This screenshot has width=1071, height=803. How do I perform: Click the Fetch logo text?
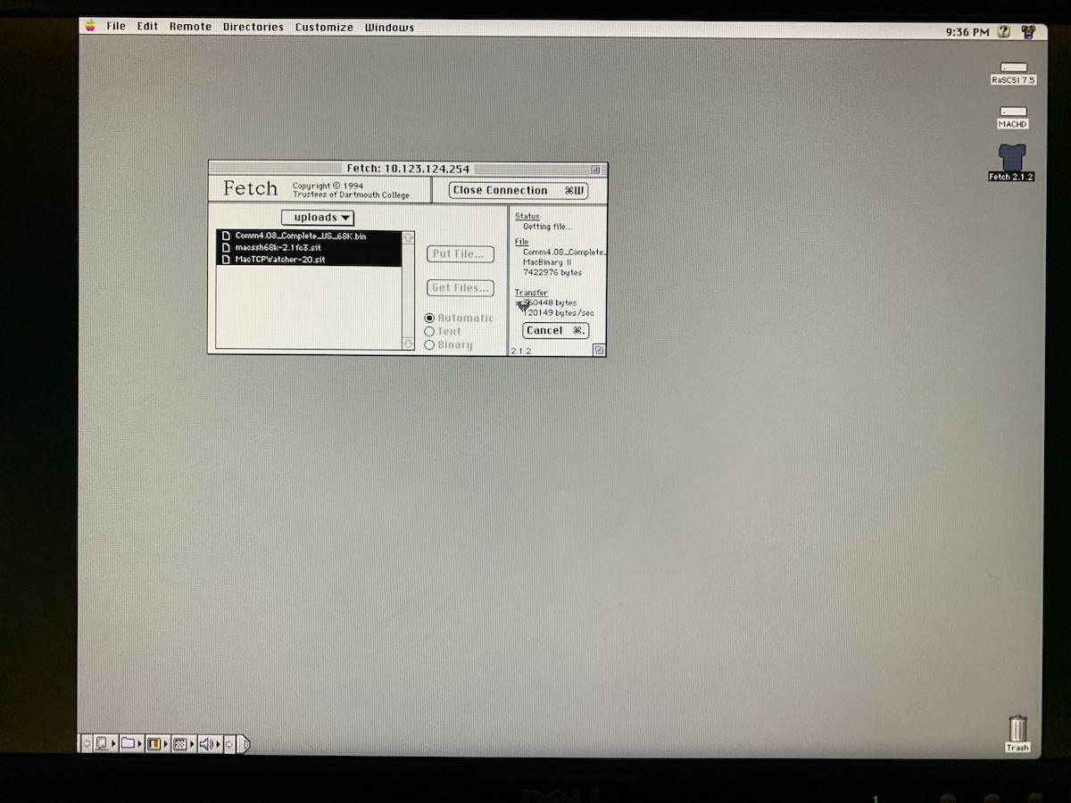coord(250,188)
